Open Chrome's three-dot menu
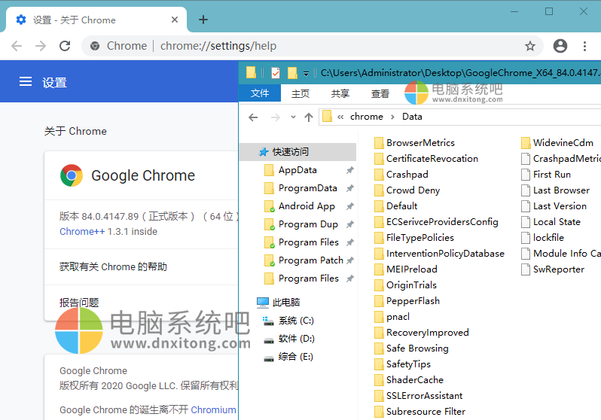Screen dimensions: 601x420 584,46
